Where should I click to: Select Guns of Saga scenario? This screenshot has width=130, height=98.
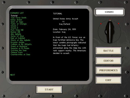(x=17, y=22)
